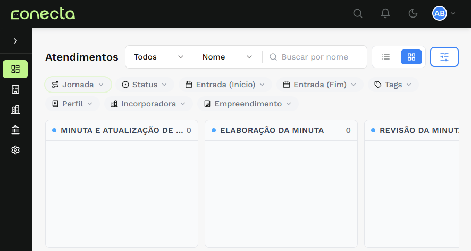Toggle the filters sliders button
The height and width of the screenshot is (251, 471).
pos(444,57)
